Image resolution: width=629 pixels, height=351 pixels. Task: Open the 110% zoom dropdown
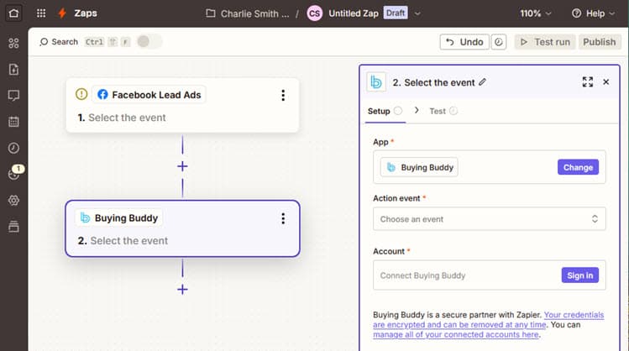[x=536, y=13]
